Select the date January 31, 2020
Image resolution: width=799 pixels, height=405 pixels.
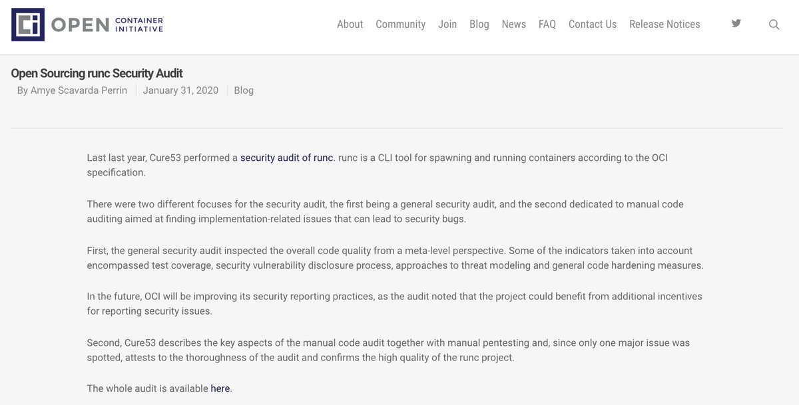(x=180, y=90)
